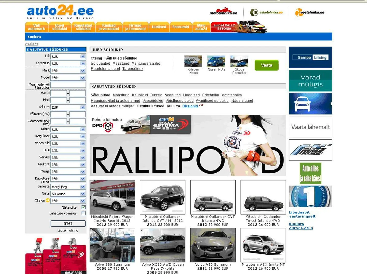
Task: Open the Uued sõidukid tab
Action: pos(60,27)
